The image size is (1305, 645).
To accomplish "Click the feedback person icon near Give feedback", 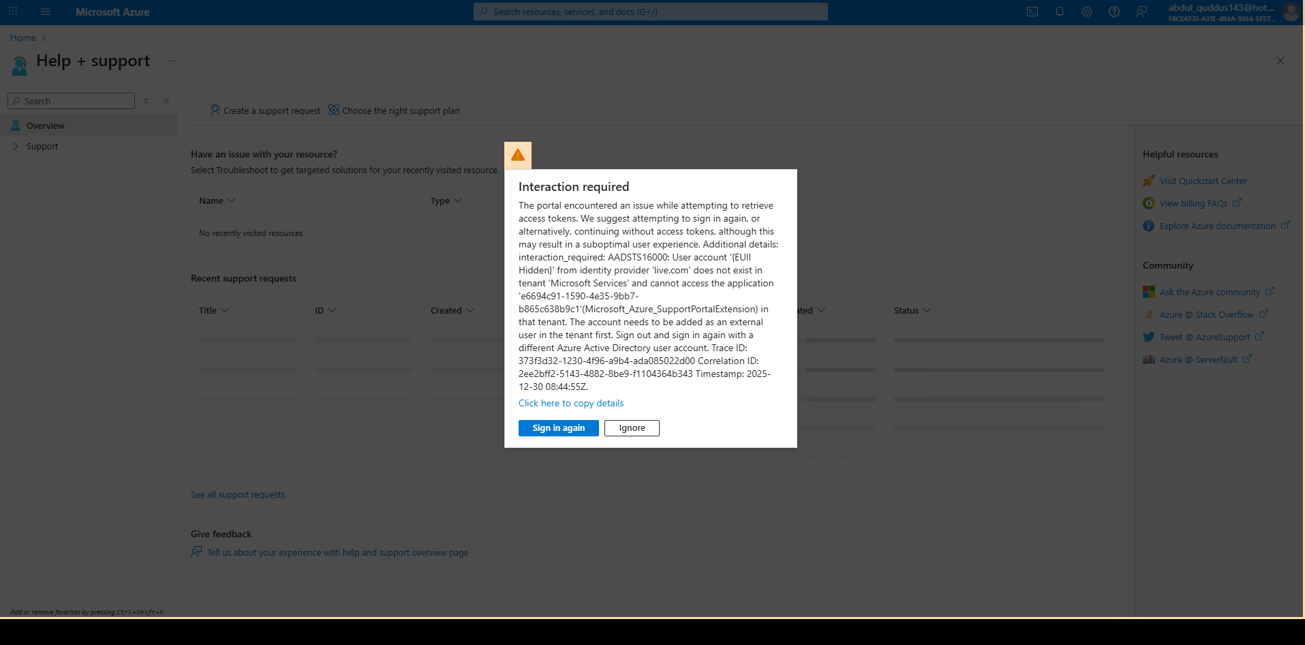I will click(196, 552).
